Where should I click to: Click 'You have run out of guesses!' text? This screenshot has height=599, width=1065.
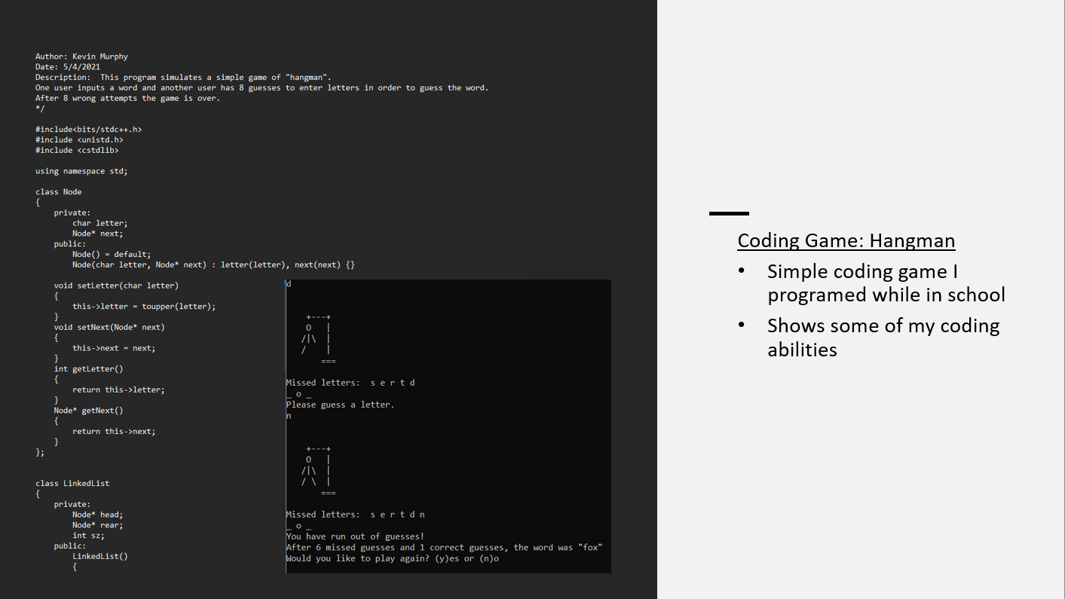356,536
